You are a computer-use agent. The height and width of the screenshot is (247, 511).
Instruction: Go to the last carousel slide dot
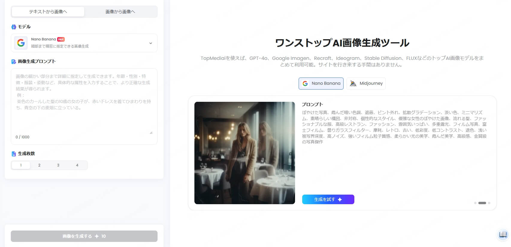pos(489,203)
